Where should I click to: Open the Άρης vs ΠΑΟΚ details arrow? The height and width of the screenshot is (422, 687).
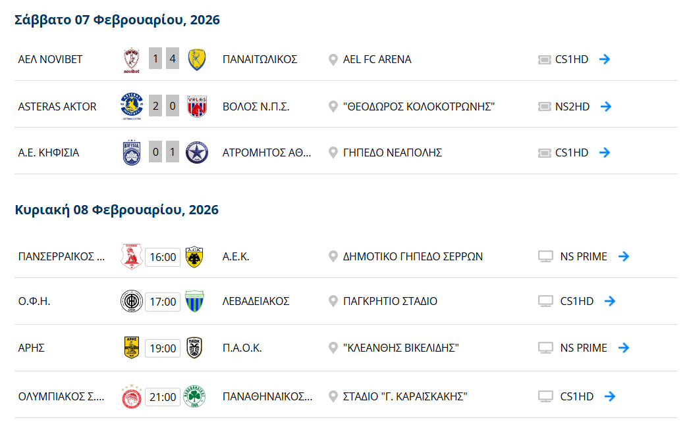[624, 348]
